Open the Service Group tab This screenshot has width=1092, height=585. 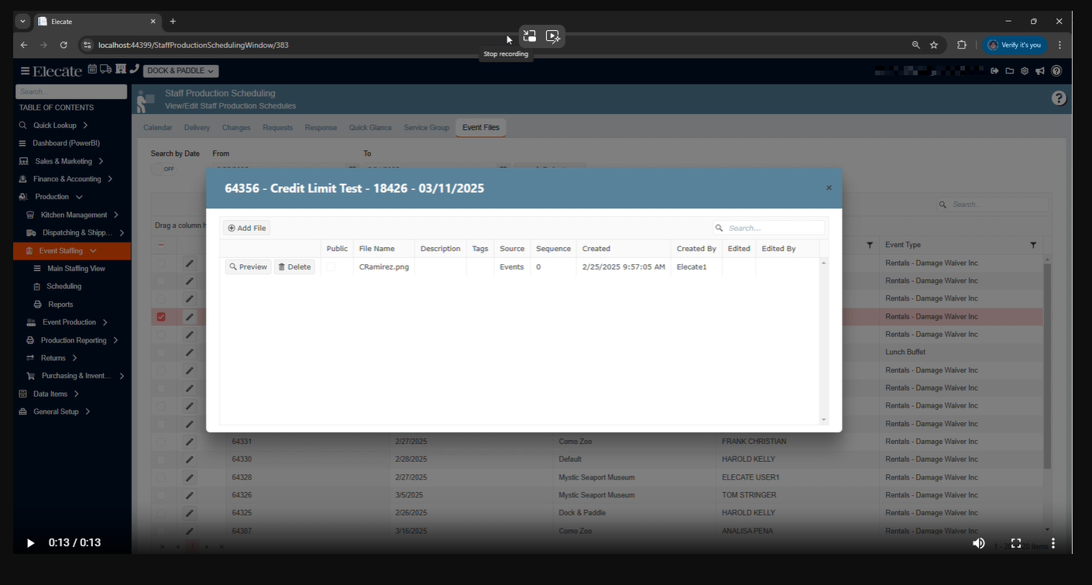coord(426,127)
